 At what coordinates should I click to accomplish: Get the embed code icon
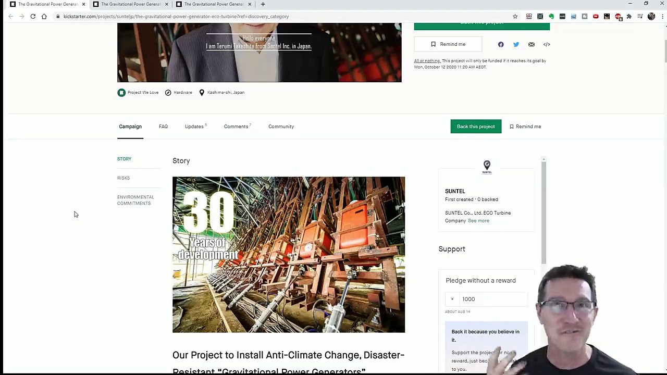click(x=547, y=44)
